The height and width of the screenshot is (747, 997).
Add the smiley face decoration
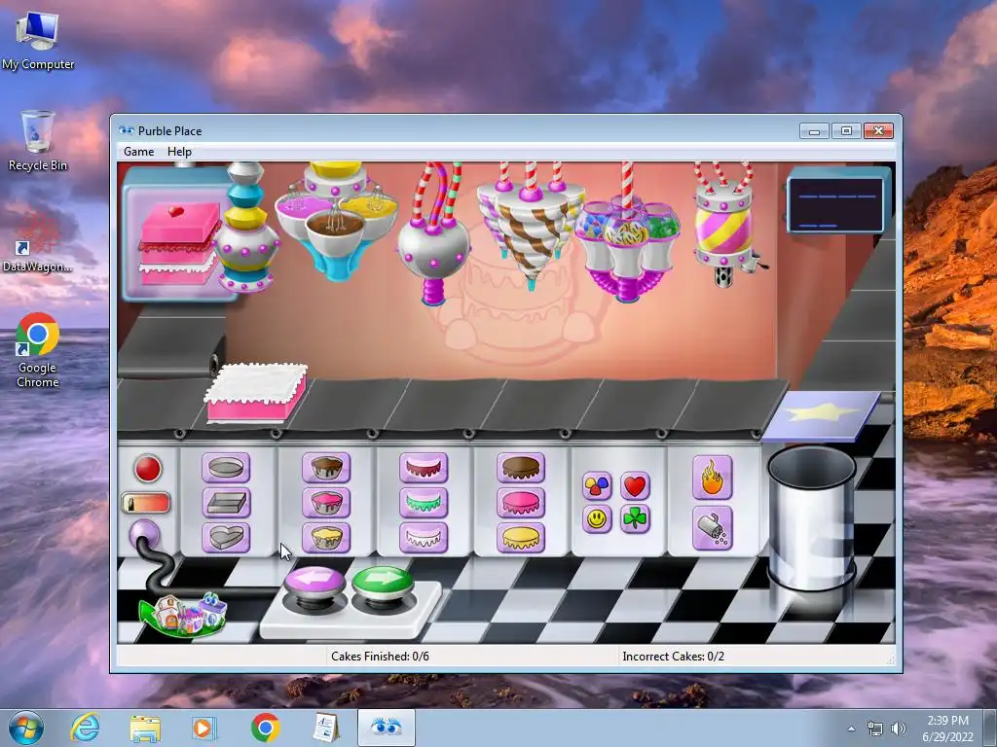(597, 519)
